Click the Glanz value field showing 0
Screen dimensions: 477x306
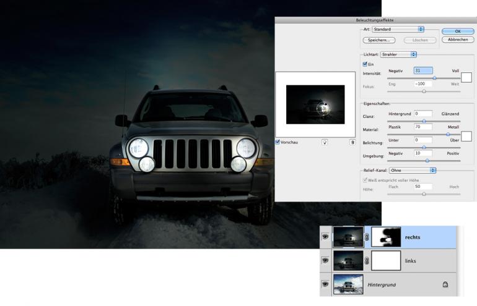click(x=423, y=114)
